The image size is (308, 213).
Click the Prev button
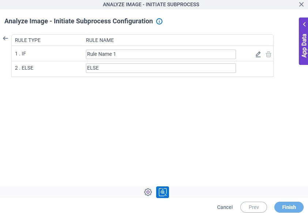[x=253, y=207]
